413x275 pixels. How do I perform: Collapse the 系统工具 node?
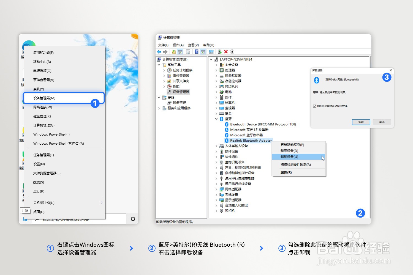coord(159,65)
